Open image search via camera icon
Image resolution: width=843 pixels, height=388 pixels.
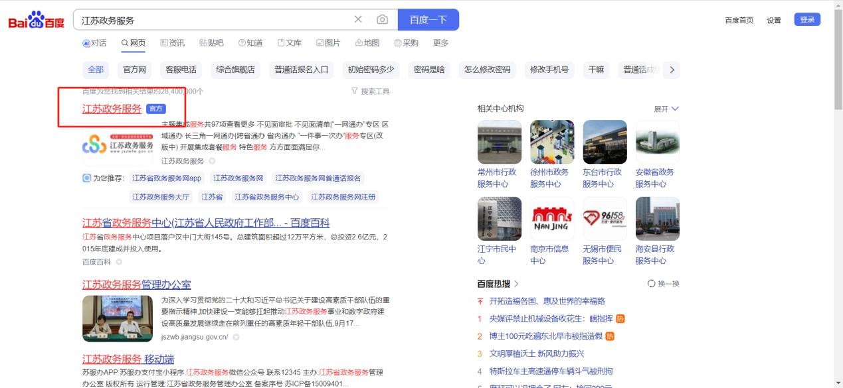(382, 20)
